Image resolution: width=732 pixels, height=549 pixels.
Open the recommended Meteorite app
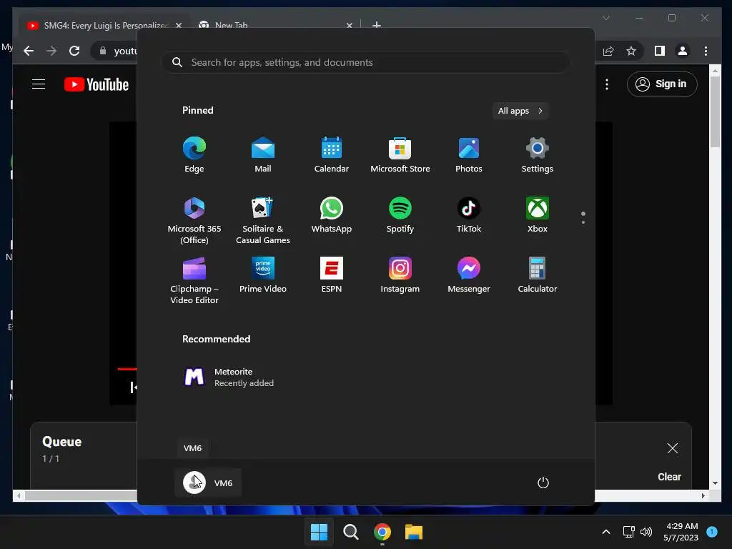tap(229, 377)
